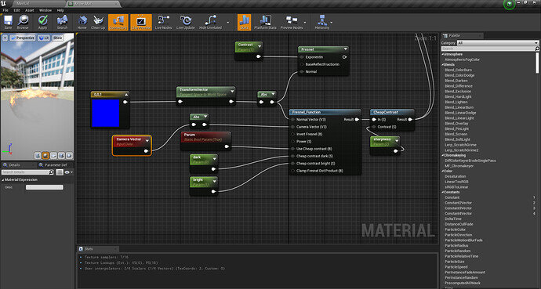
Task: Open the Help menu
Action: (x=60, y=10)
